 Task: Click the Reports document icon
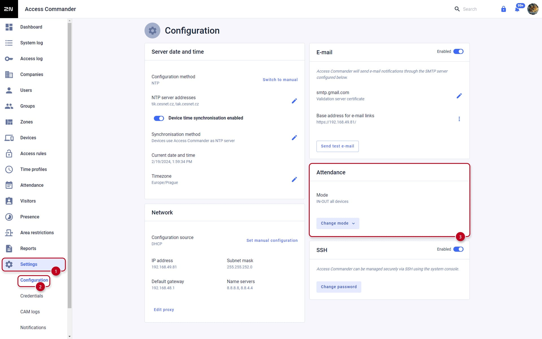9,249
